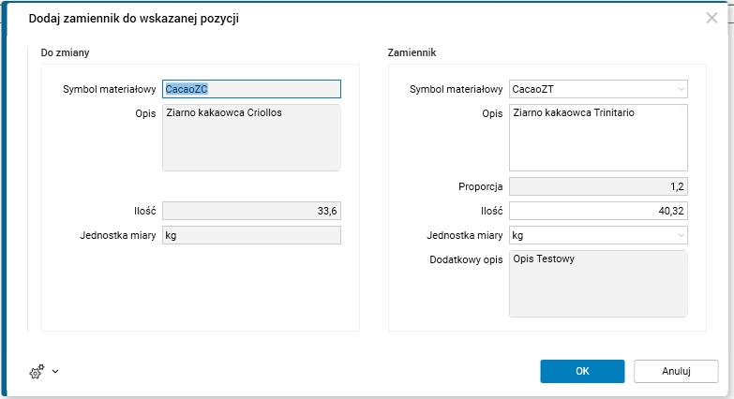Image resolution: width=734 pixels, height=399 pixels.
Task: Expand the chevron beside the gear icon
Action: pyautogui.click(x=55, y=372)
